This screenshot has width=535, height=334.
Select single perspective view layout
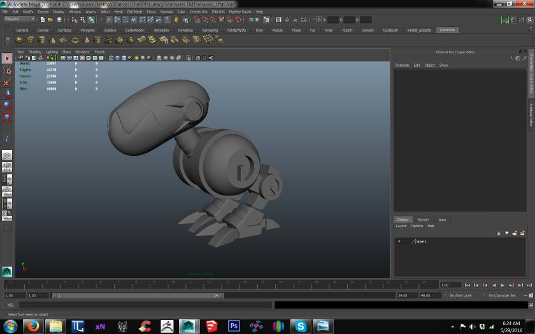(x=7, y=155)
